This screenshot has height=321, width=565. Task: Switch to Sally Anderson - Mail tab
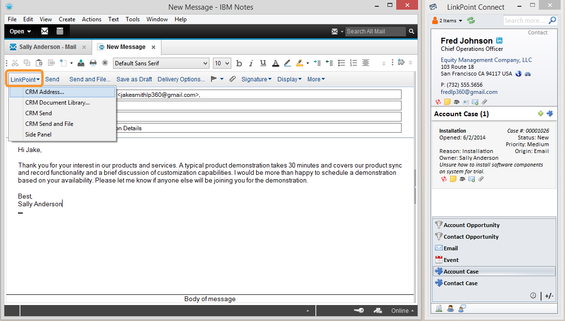click(x=48, y=47)
